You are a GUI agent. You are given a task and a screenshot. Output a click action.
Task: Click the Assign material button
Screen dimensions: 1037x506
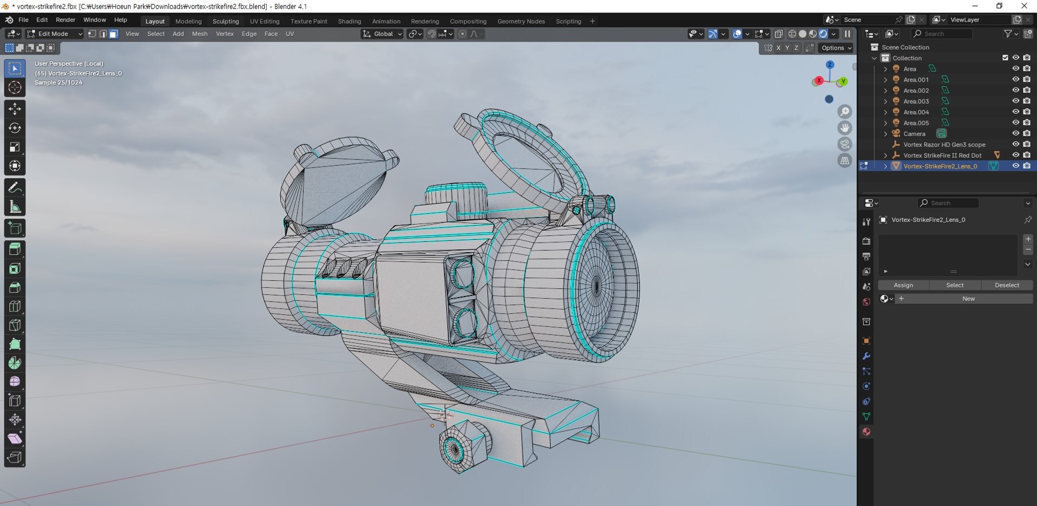(903, 285)
